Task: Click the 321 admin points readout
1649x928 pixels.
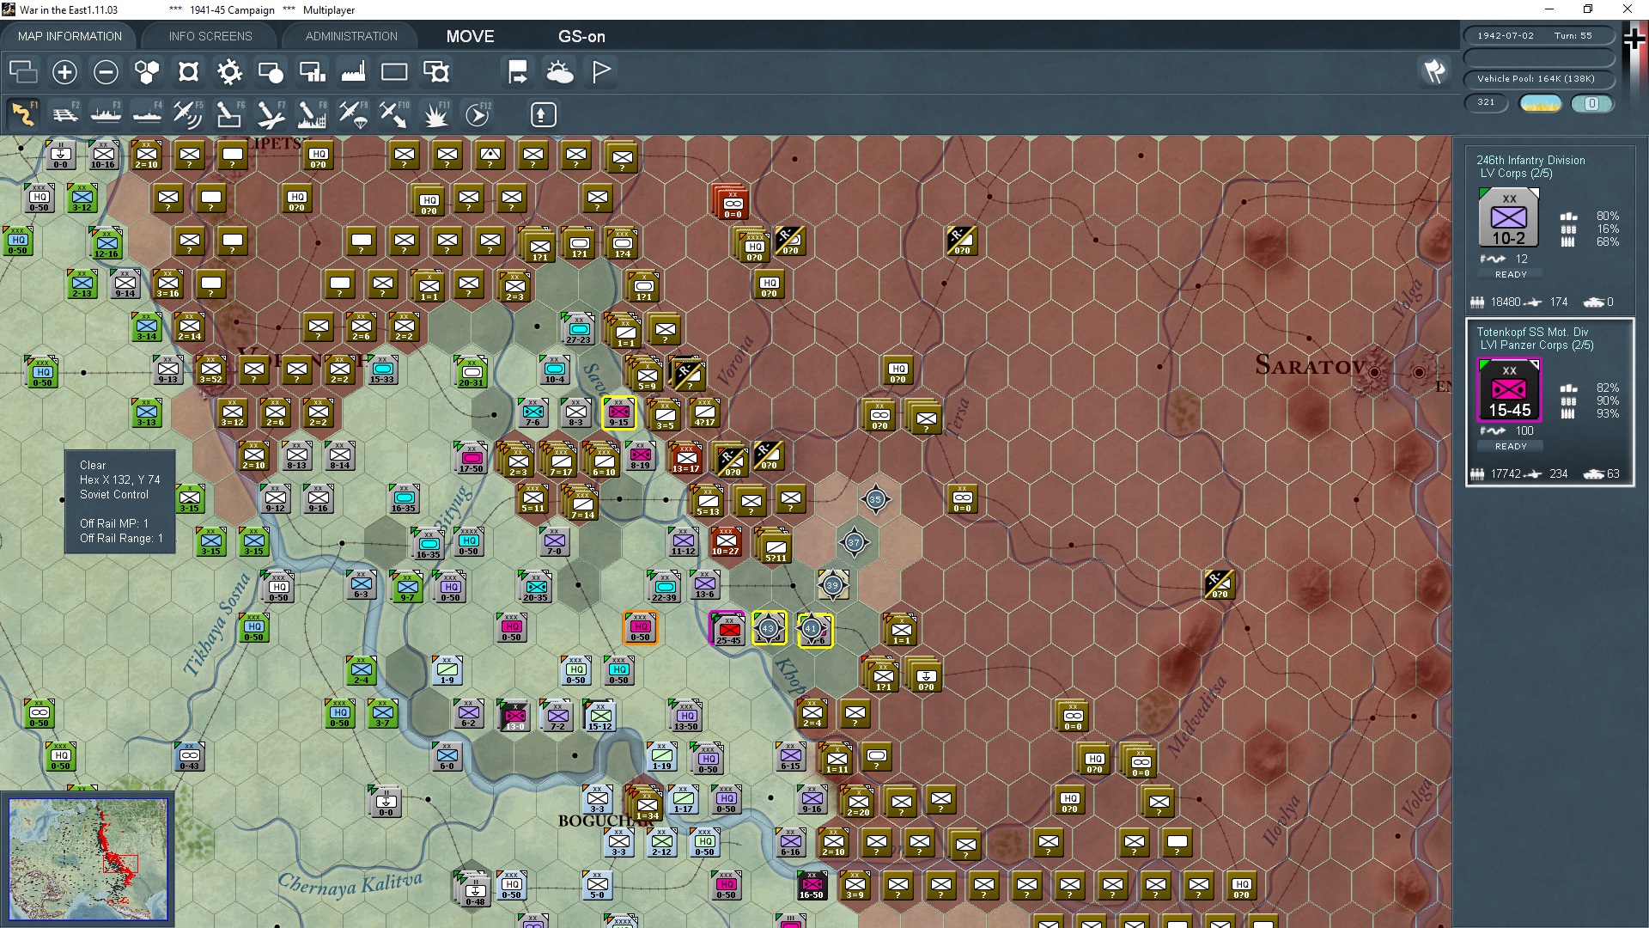Action: [1487, 102]
